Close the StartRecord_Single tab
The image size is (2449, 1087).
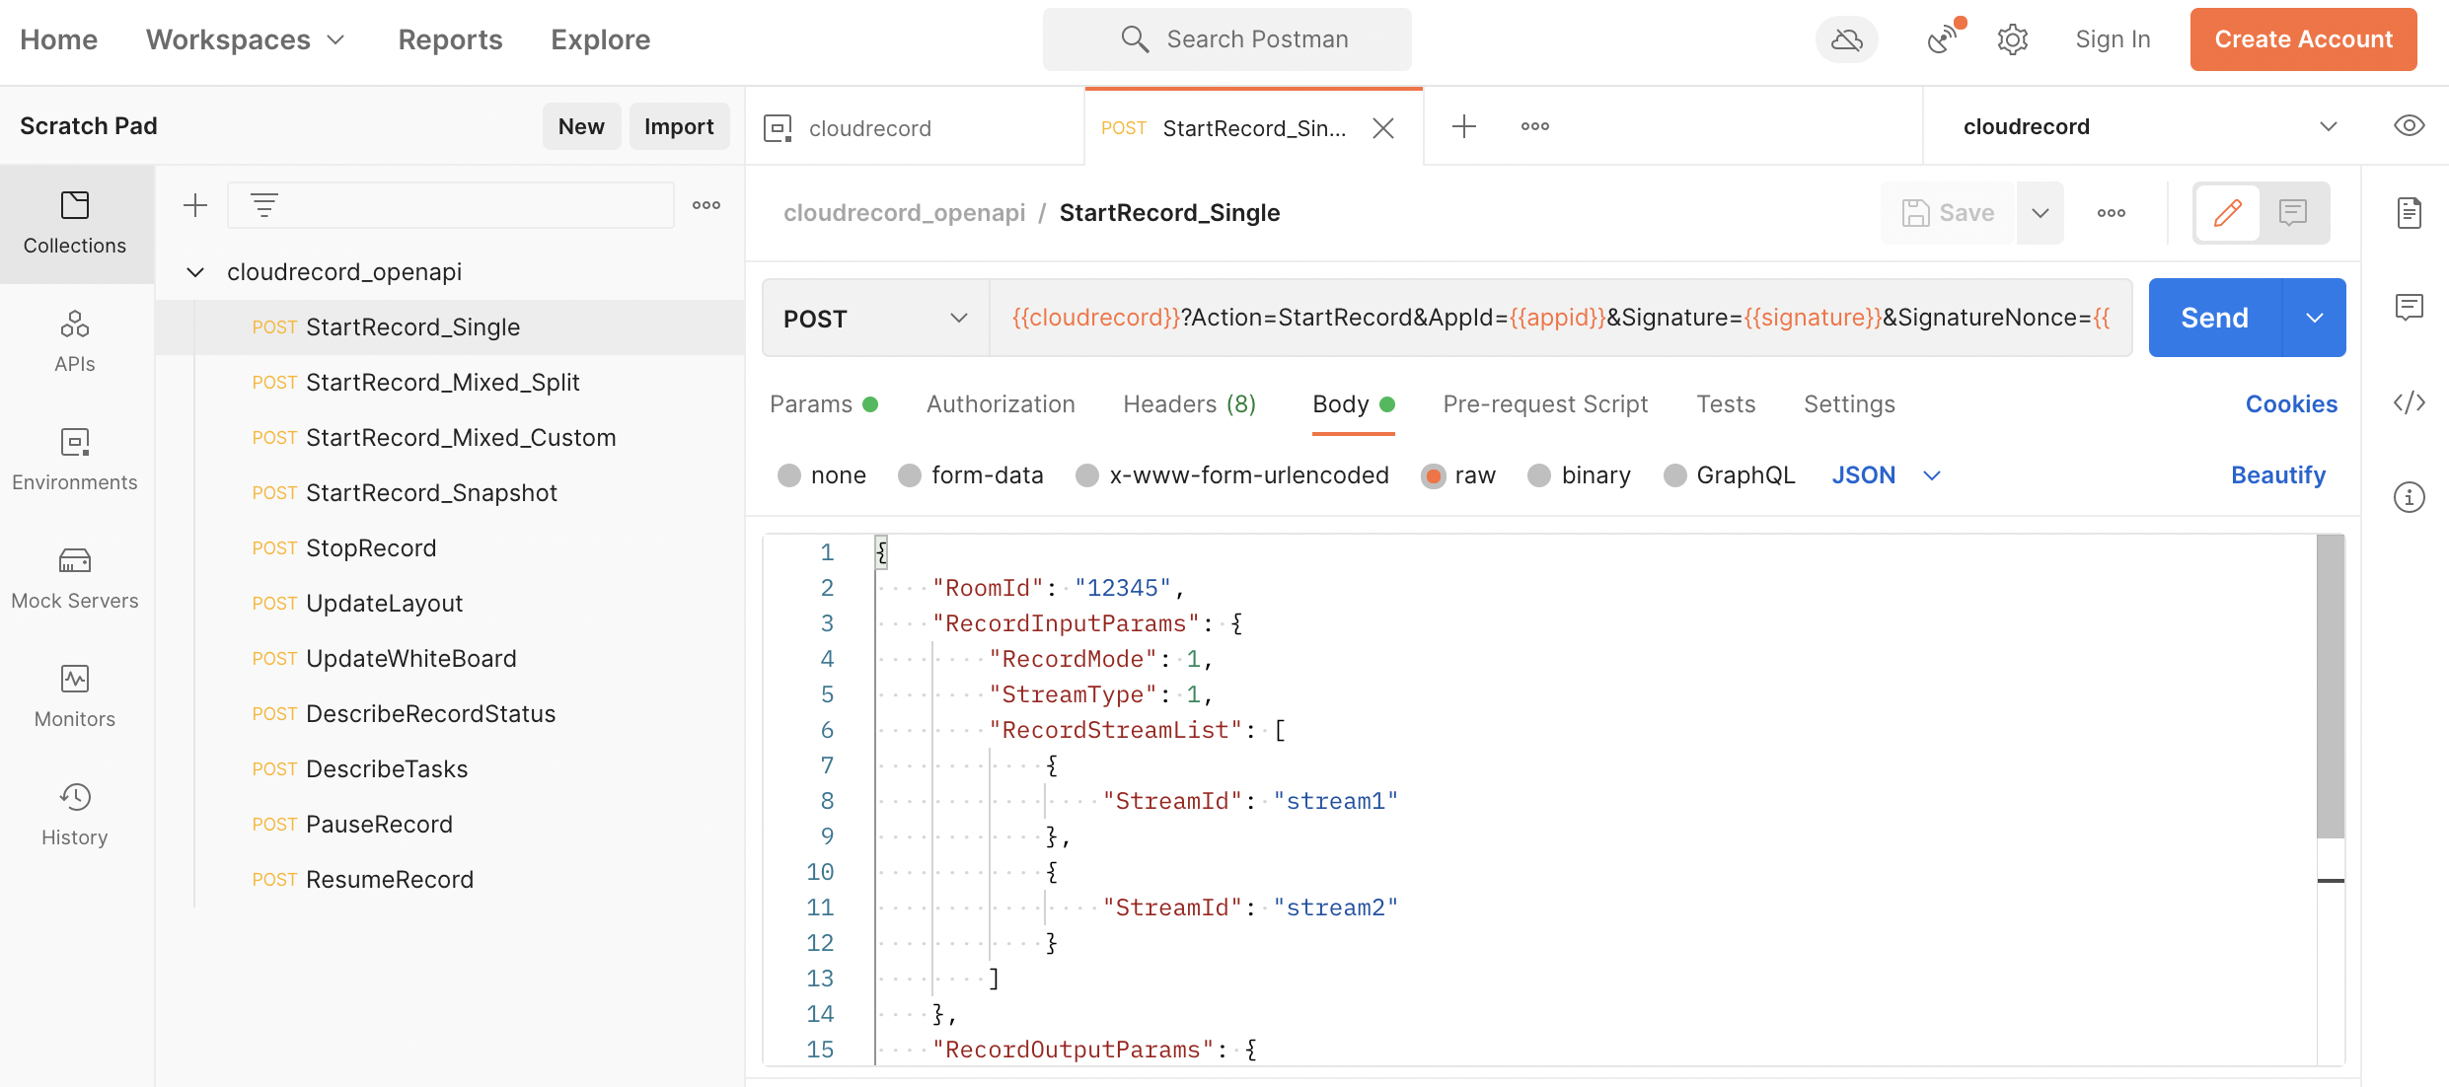point(1383,128)
